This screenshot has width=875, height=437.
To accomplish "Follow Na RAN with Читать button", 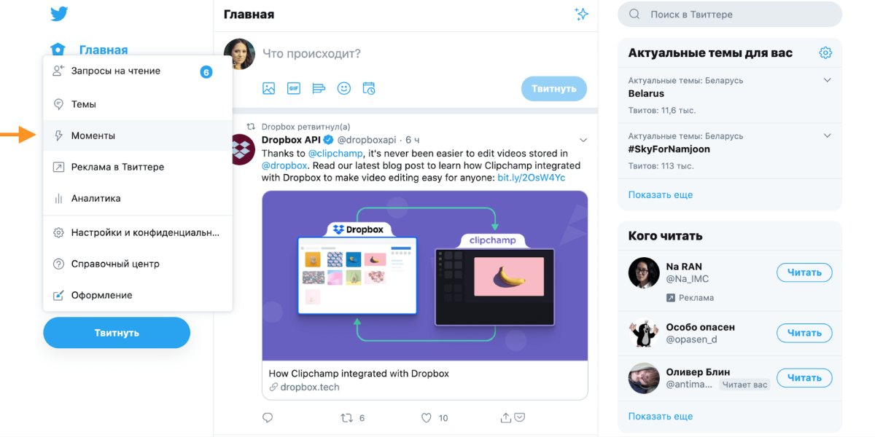I will [804, 272].
